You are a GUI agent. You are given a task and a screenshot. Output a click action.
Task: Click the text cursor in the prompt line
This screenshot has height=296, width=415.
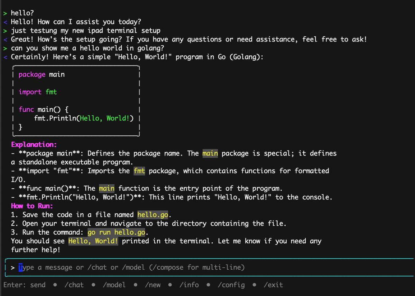[21, 267]
